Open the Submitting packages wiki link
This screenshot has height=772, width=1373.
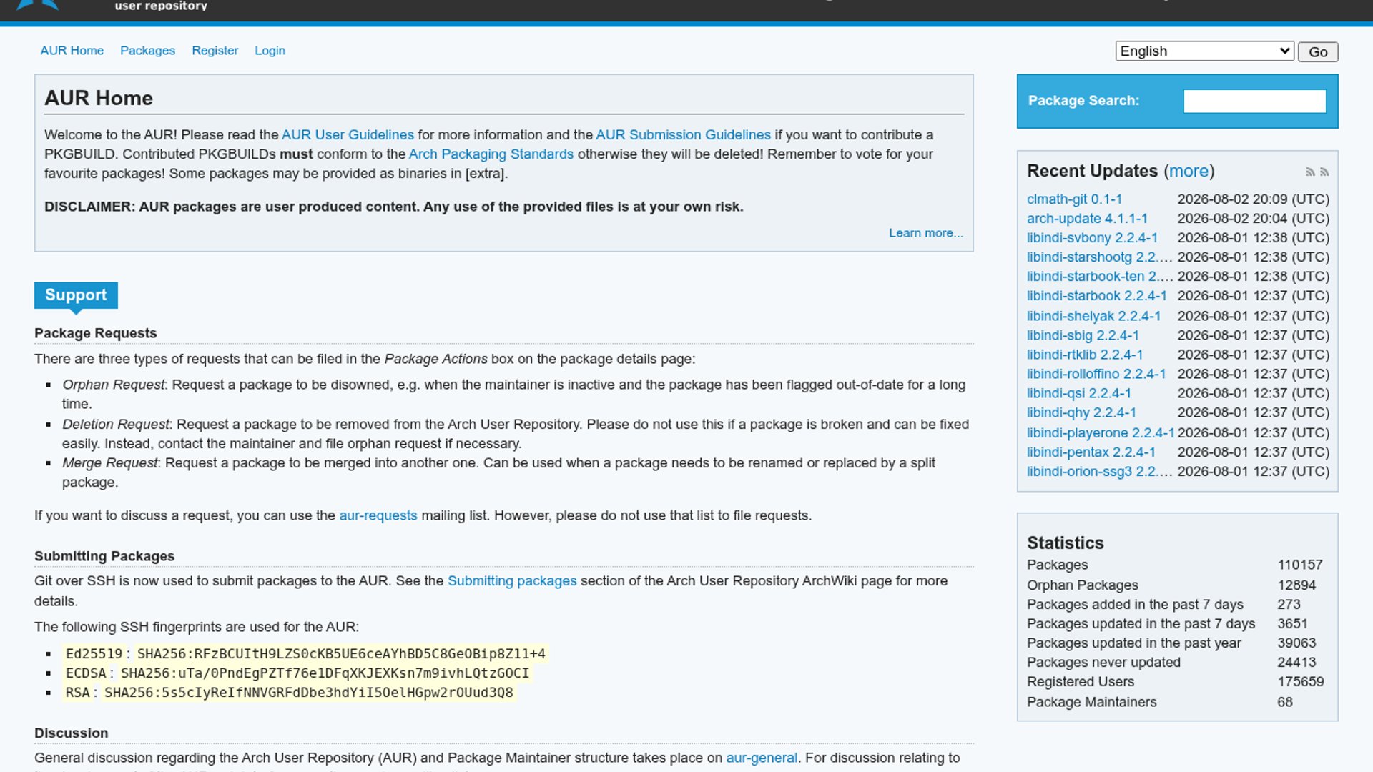click(x=511, y=581)
